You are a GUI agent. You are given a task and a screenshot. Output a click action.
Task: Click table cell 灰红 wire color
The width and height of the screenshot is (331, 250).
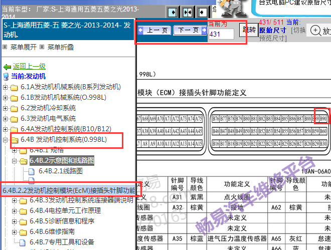pyautogui.click(x=295, y=238)
